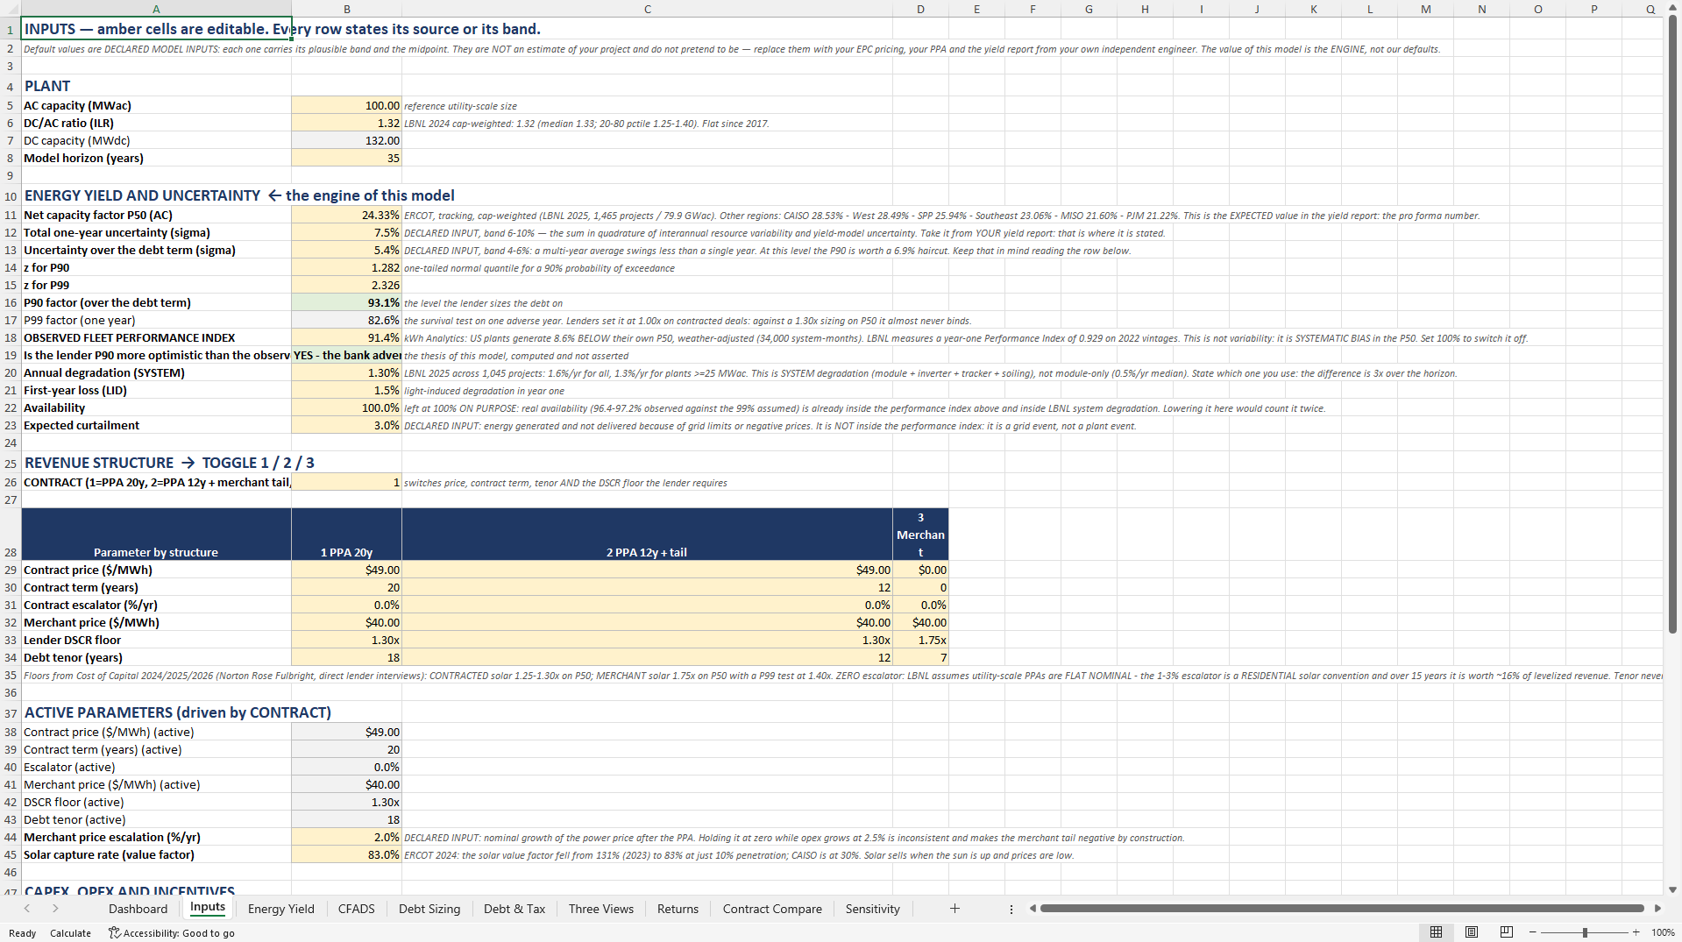This screenshot has width=1682, height=942.
Task: Select the AC capacity value 100.00 cell
Action: (347, 105)
